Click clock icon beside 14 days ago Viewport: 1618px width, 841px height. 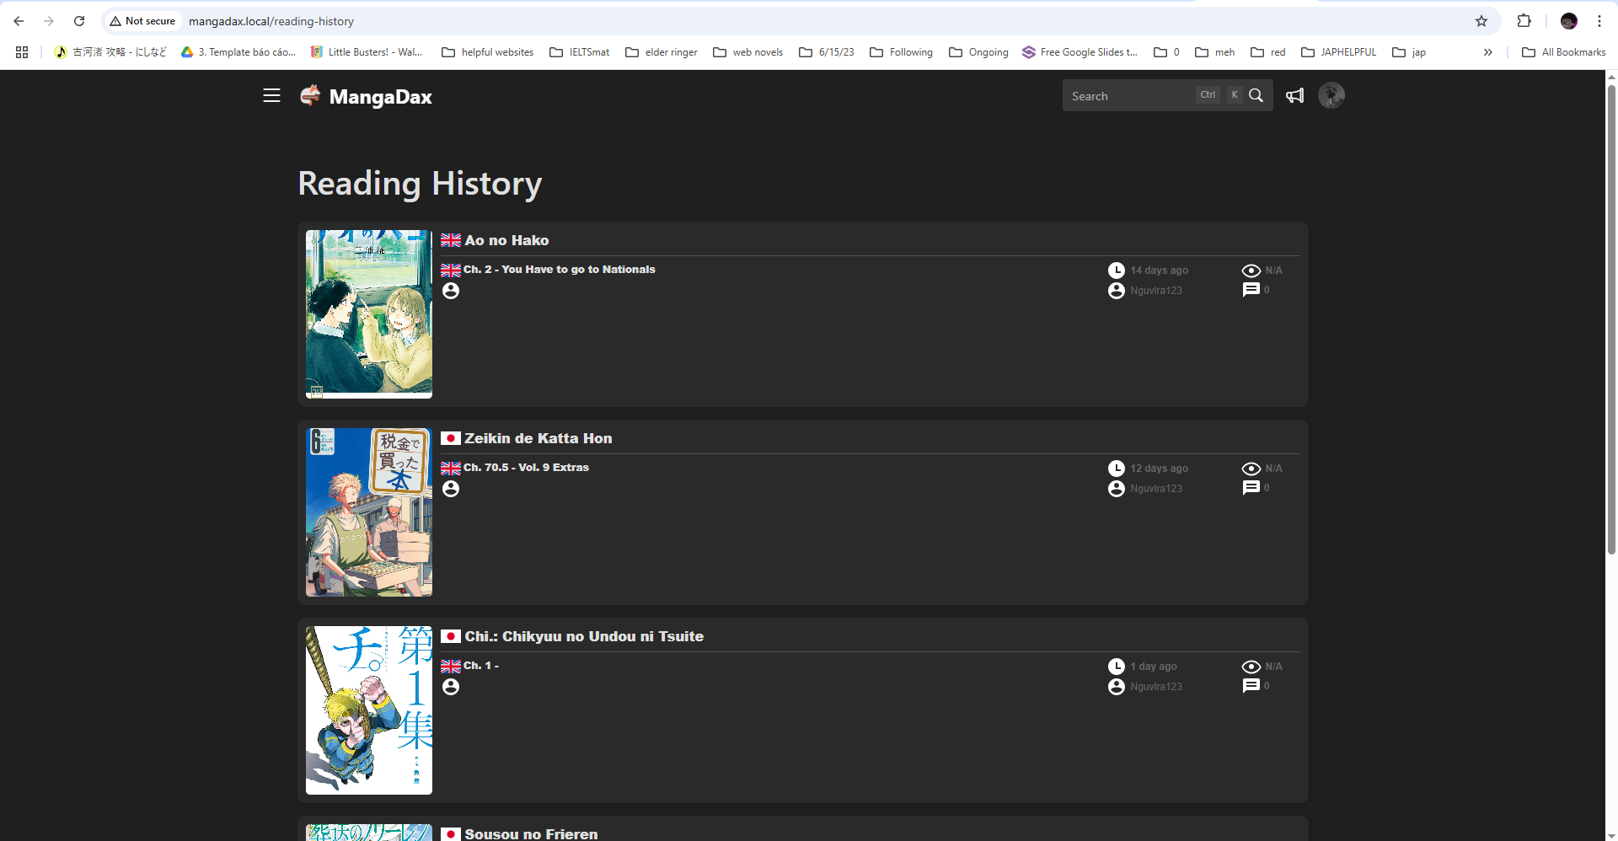click(1117, 271)
